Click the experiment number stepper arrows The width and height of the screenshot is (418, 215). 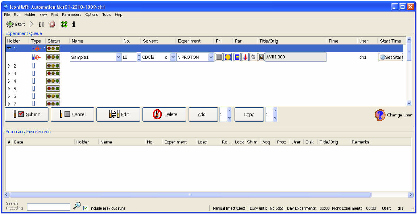coord(139,57)
